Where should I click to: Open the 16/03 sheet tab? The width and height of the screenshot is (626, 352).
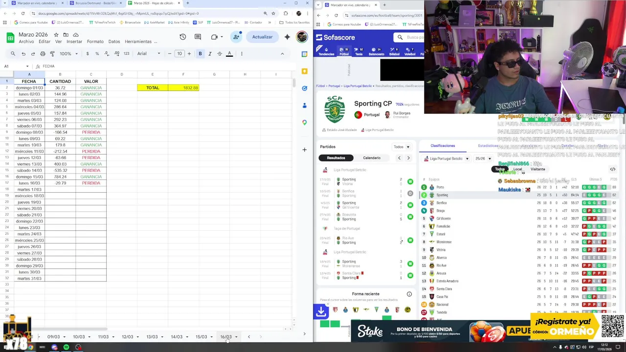point(225,337)
